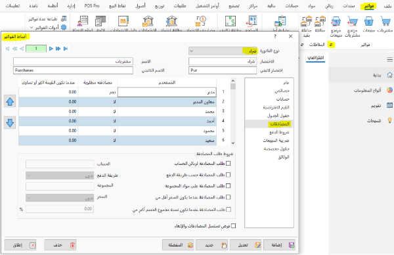Click the approvals grid vertical scrollbar
This screenshot has width=394, height=255.
coord(233,112)
